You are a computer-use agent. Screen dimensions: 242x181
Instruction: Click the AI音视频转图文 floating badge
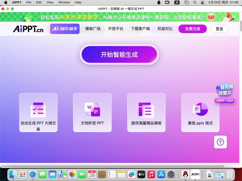pyautogui.click(x=225, y=90)
